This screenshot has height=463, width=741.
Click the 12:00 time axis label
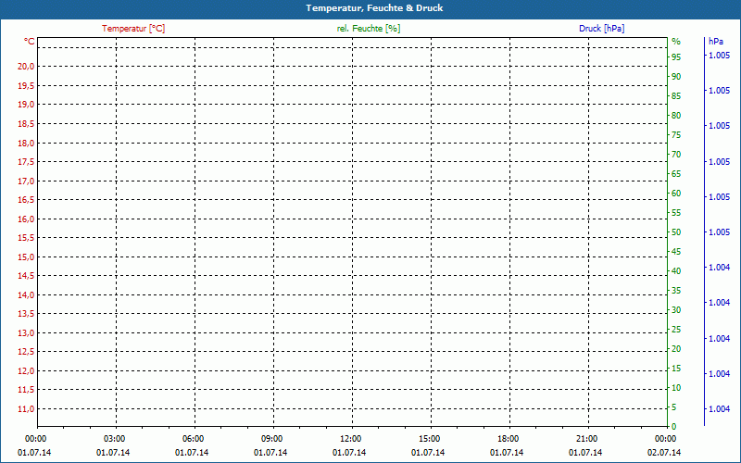tap(351, 439)
